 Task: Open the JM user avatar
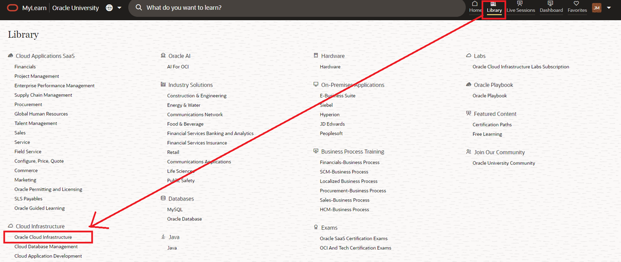[597, 8]
